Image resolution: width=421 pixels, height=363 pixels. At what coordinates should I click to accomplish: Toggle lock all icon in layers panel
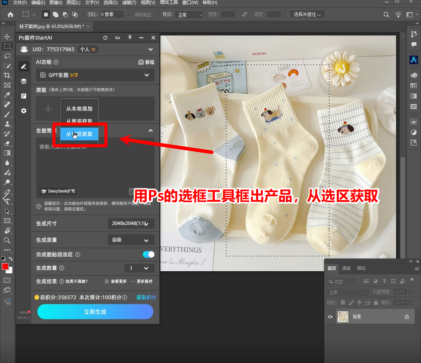point(376,302)
